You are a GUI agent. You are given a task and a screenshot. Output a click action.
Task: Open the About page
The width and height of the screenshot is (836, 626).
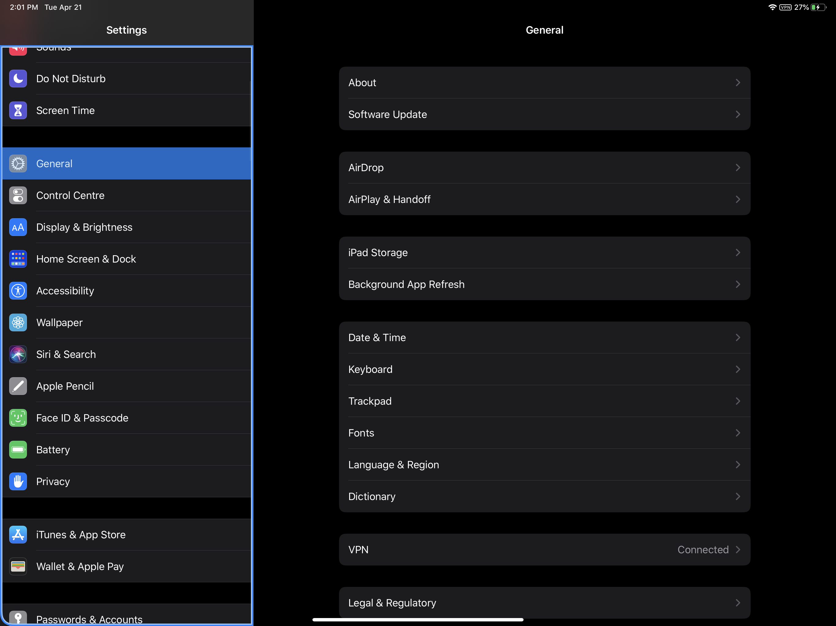[x=544, y=82]
